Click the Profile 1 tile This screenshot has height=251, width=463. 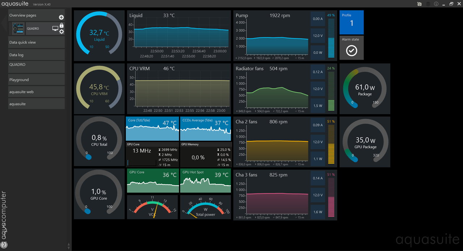pyautogui.click(x=352, y=22)
